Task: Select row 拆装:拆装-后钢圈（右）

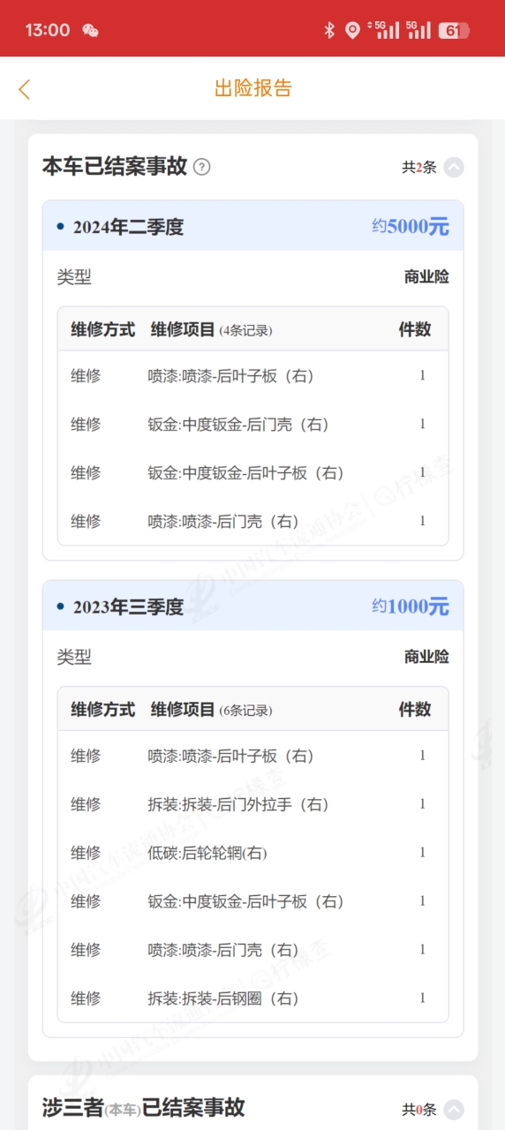Action: (253, 998)
